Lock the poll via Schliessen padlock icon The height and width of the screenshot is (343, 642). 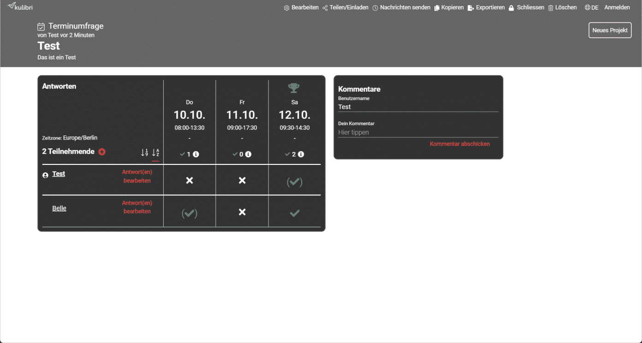click(511, 7)
